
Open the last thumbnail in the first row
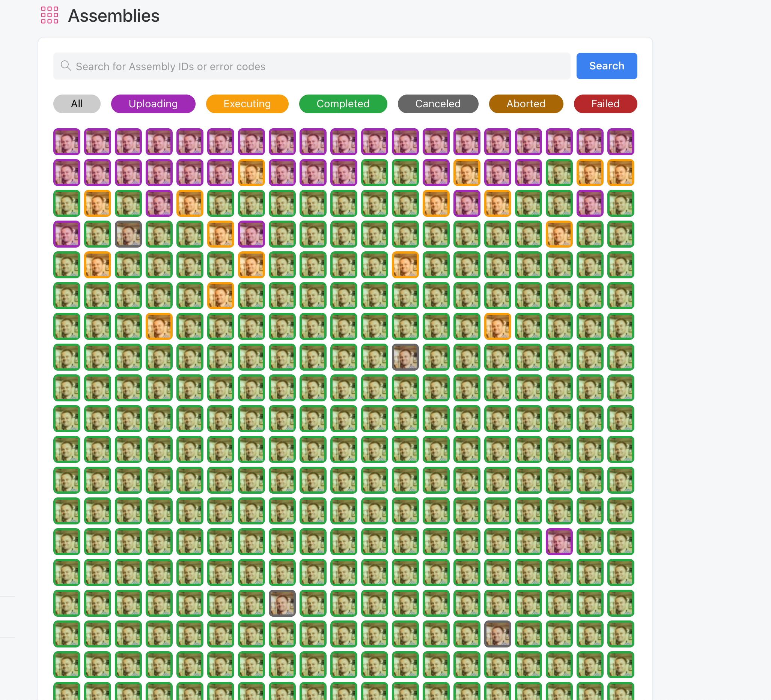[620, 141]
